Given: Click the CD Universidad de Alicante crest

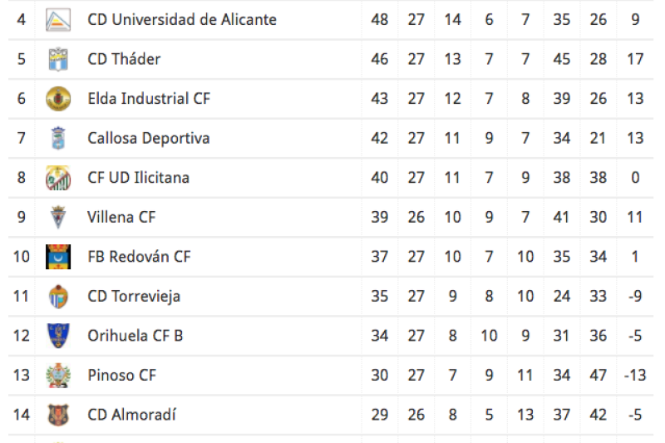Looking at the screenshot, I should point(58,19).
